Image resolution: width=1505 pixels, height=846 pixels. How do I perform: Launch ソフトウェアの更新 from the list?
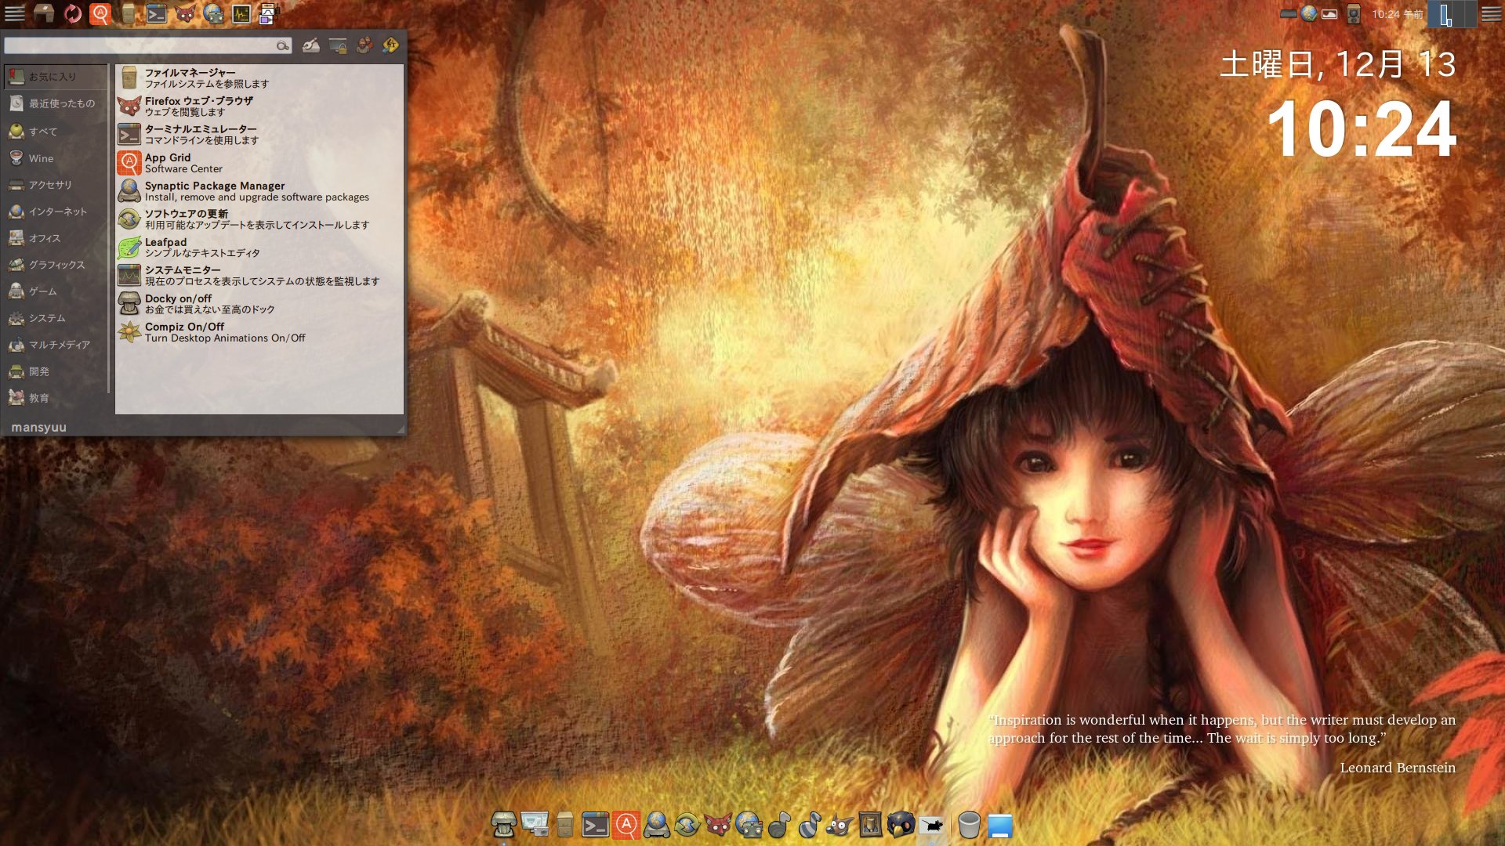(x=259, y=219)
